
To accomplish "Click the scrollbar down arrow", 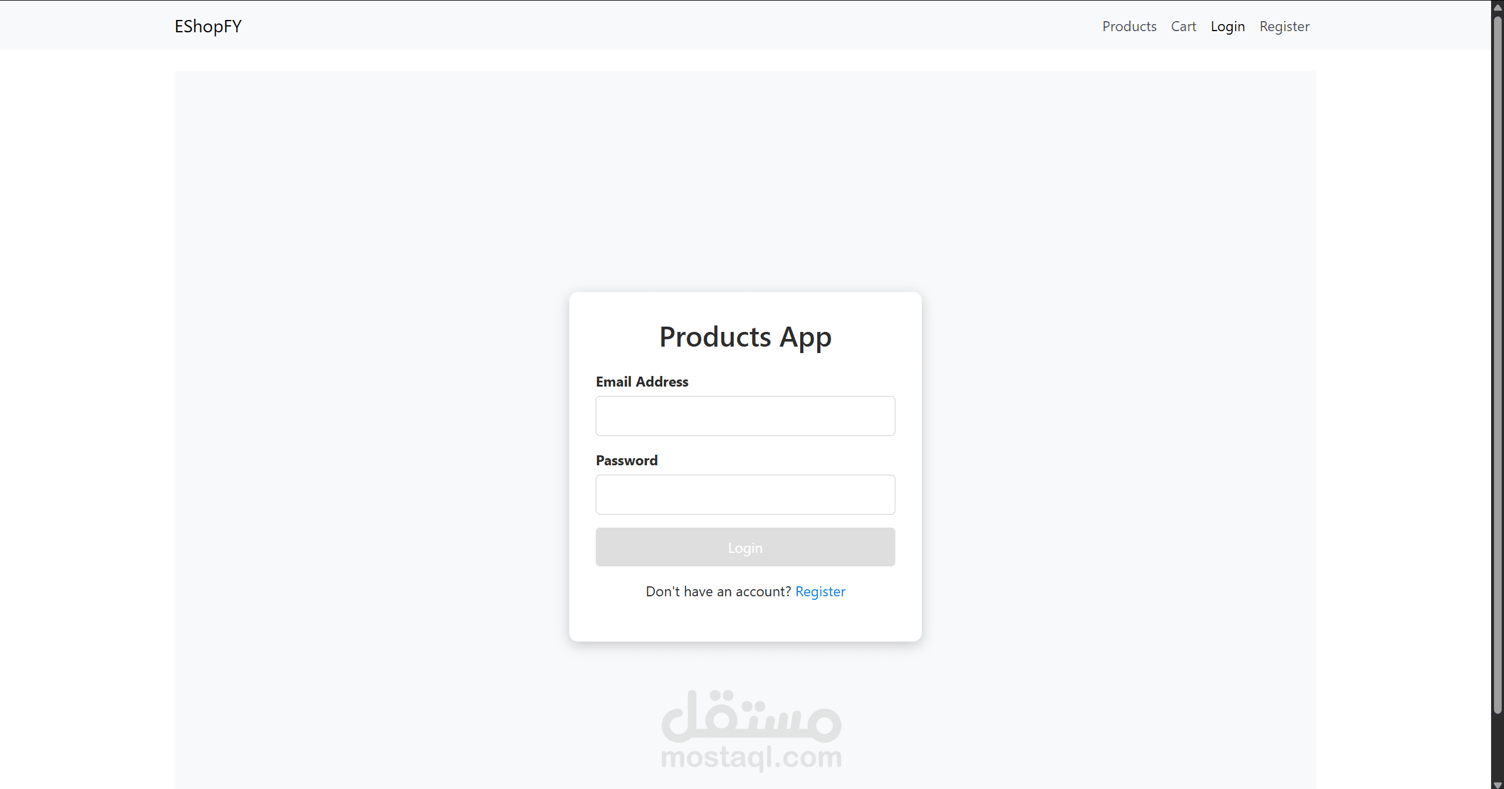I will click(x=1498, y=784).
